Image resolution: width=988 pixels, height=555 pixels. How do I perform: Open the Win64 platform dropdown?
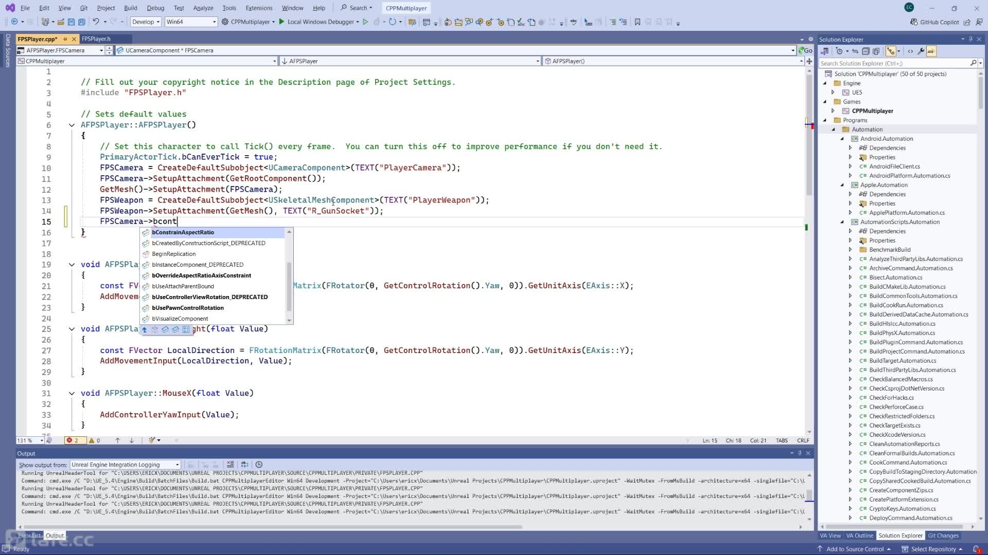190,22
